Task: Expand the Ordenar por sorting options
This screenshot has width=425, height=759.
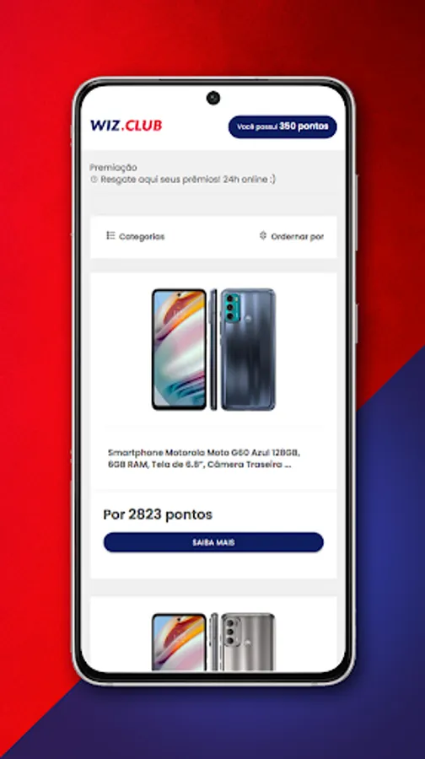Action: [292, 236]
